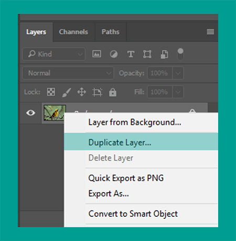The image size is (236, 241).
Task: Expand the Opacity slider arrow
Action: pos(178,73)
